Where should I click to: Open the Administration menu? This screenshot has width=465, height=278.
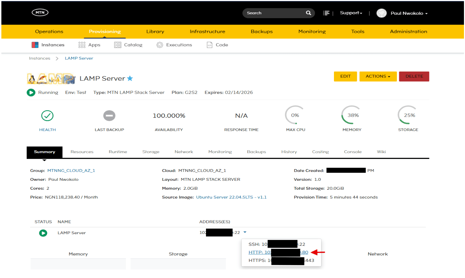pyautogui.click(x=409, y=31)
